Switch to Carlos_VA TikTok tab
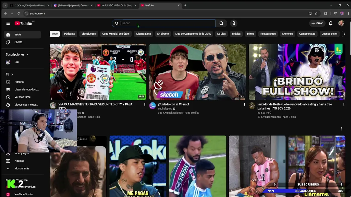Image resolution: width=351 pixels, height=197 pixels. (29, 5)
